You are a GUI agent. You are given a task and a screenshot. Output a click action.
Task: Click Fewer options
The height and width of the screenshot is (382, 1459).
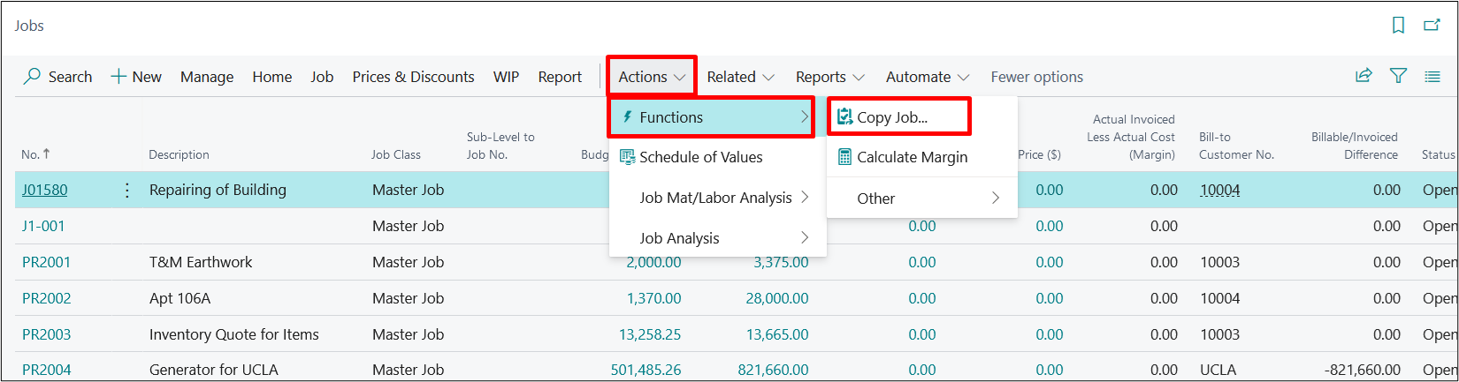point(1036,77)
